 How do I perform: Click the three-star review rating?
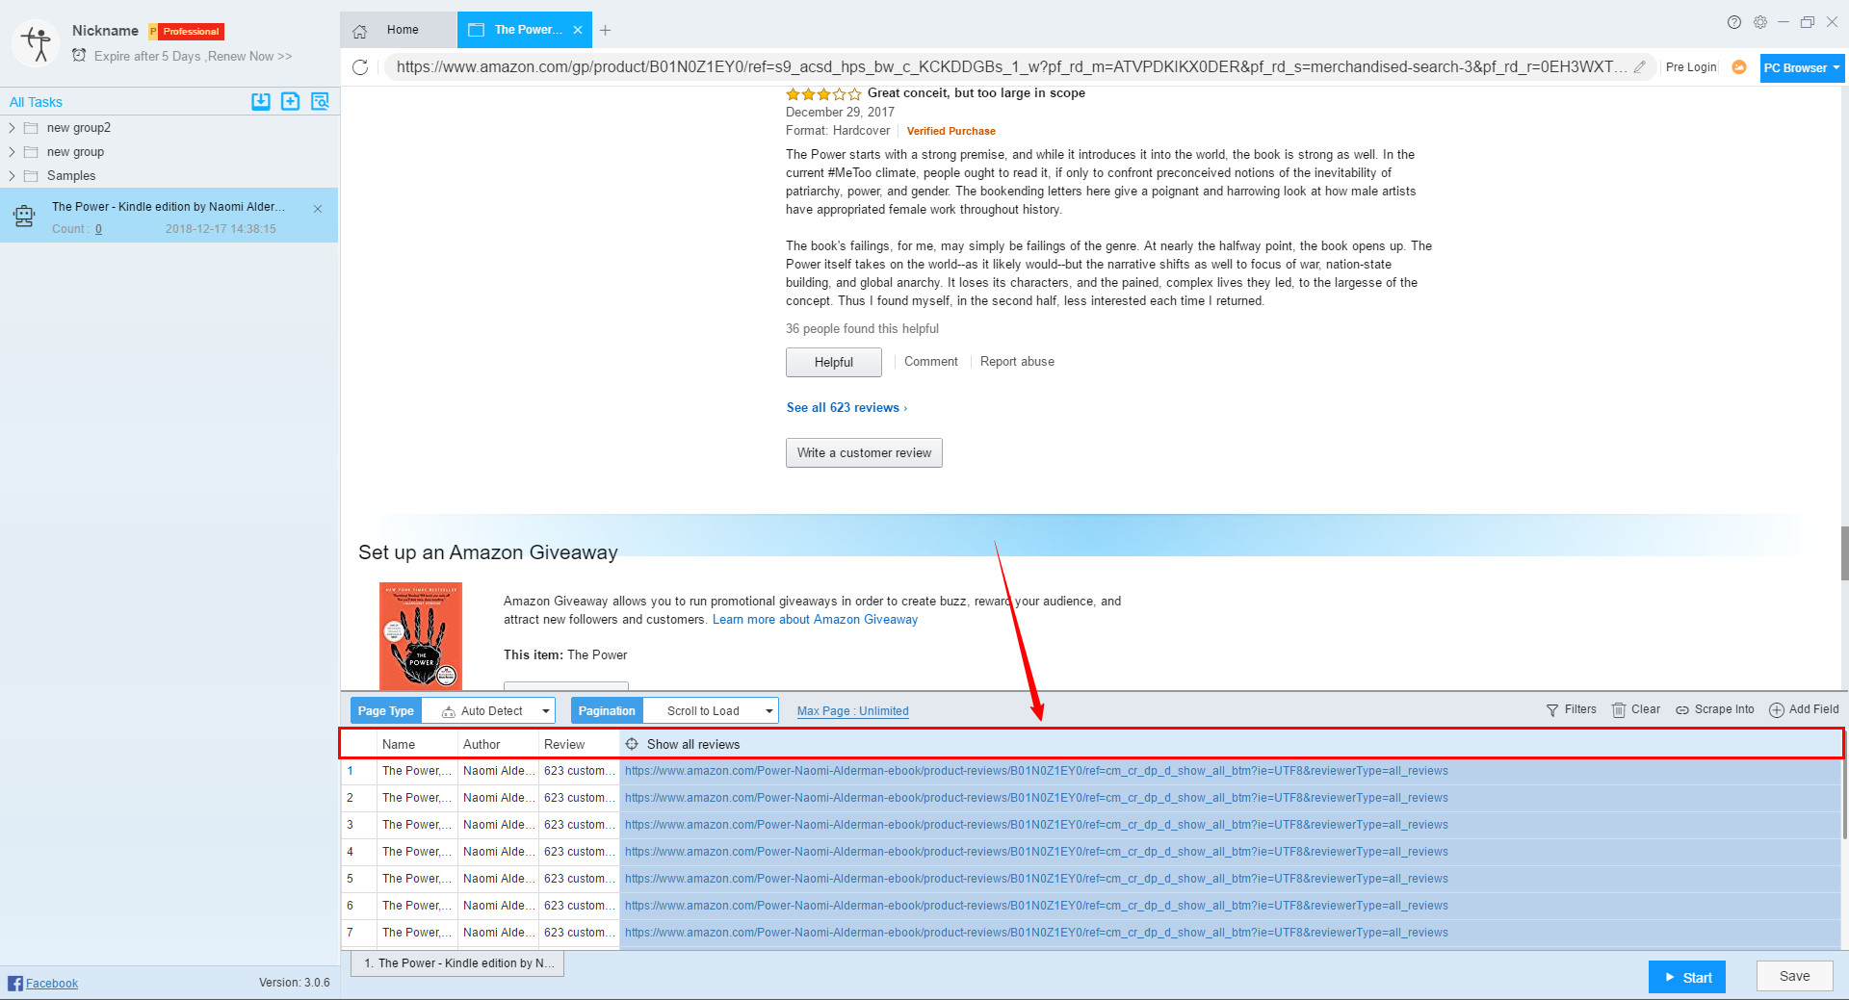tap(823, 93)
